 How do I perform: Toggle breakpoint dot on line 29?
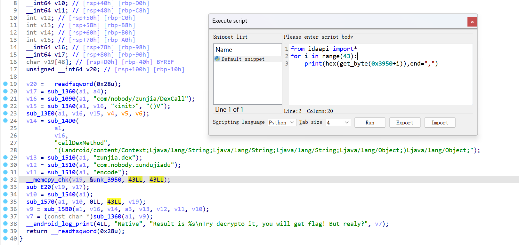coord(5,157)
